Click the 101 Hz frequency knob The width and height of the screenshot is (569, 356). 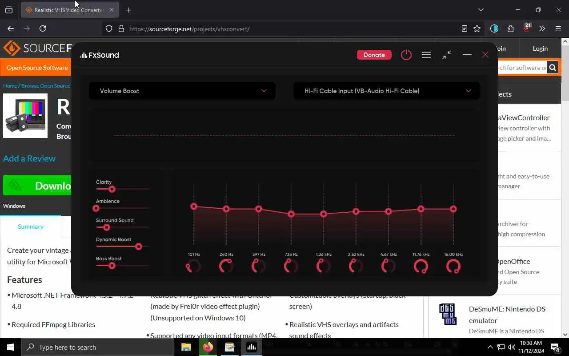[194, 267]
